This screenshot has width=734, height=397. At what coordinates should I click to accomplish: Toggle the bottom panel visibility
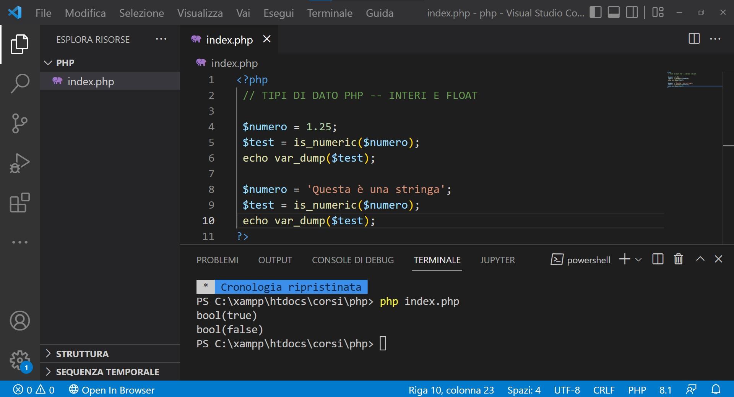(x=614, y=13)
